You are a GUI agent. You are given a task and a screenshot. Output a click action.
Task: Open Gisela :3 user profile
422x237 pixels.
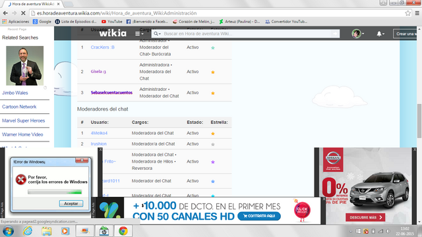98,72
